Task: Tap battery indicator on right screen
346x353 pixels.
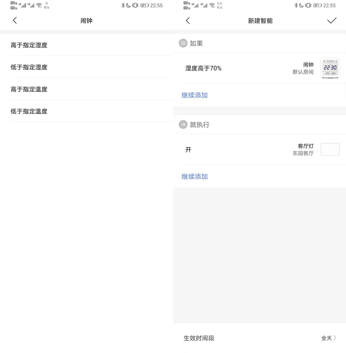Action: click(x=318, y=5)
